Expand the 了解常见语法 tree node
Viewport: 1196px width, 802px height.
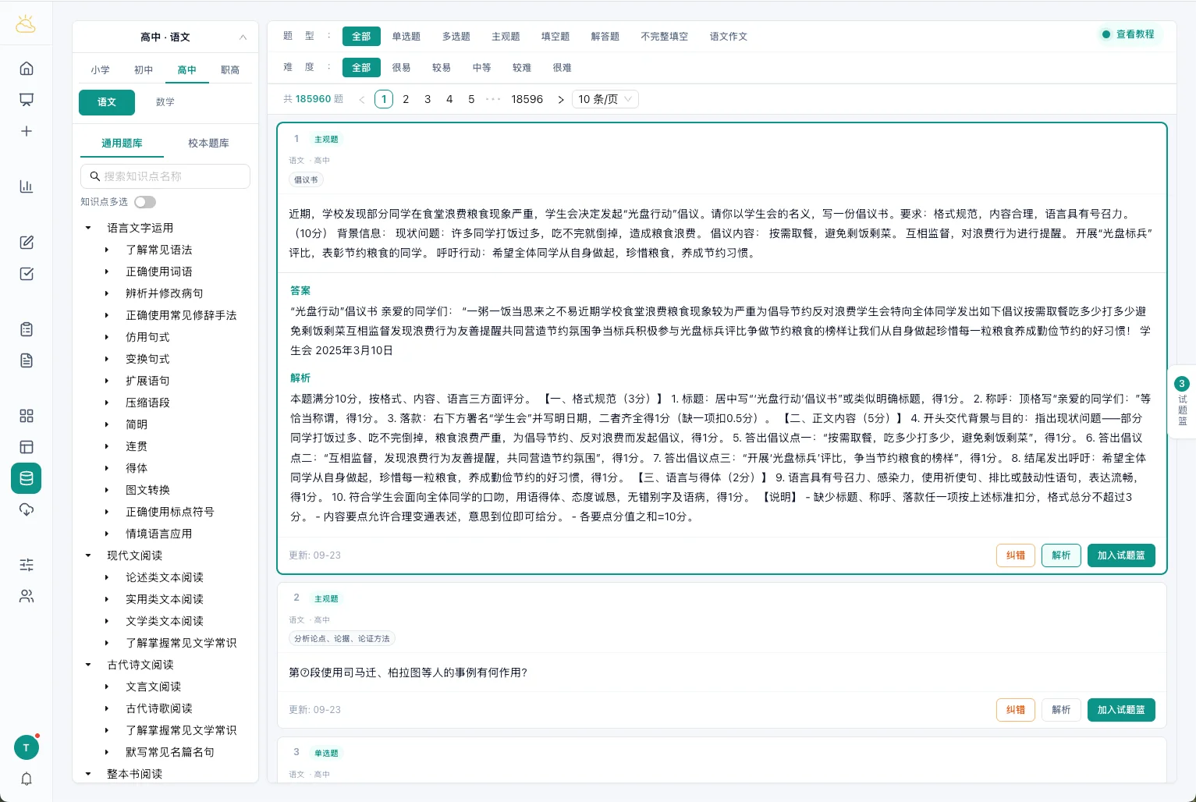[107, 250]
